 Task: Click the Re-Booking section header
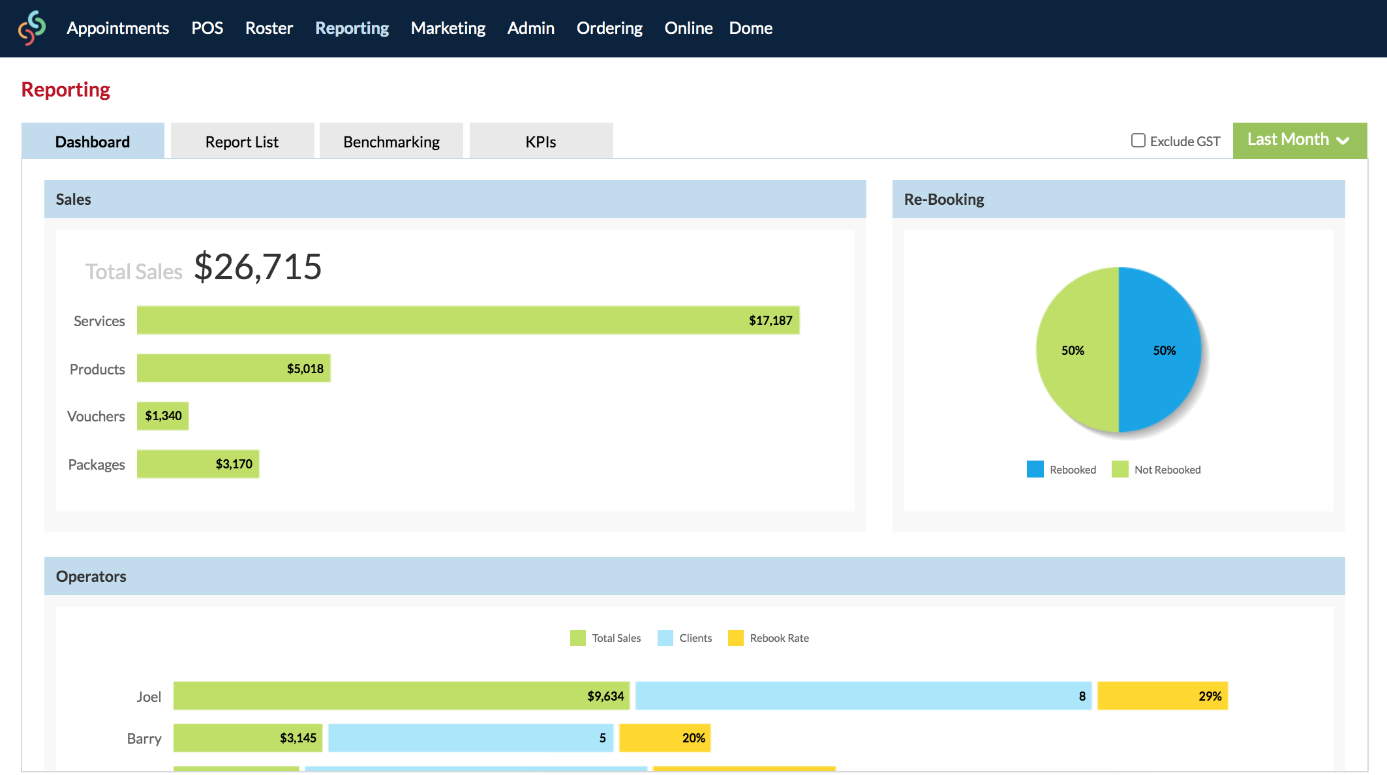[x=1119, y=199]
